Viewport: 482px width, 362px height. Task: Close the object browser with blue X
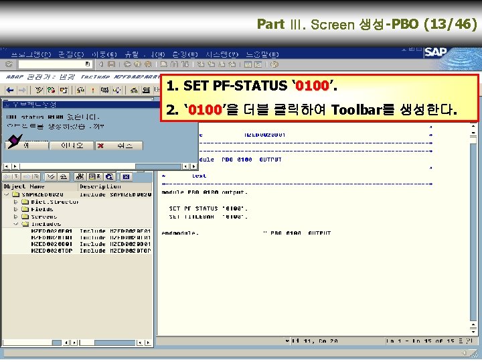(126, 177)
